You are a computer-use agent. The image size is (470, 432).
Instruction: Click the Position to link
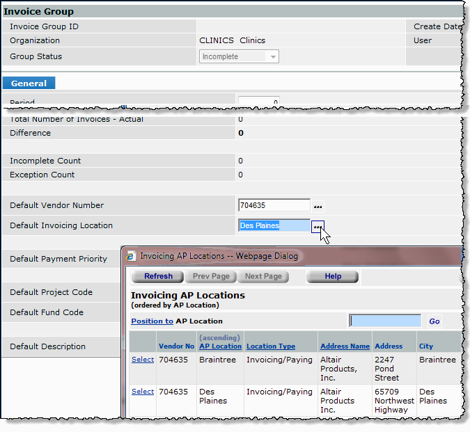click(x=152, y=321)
